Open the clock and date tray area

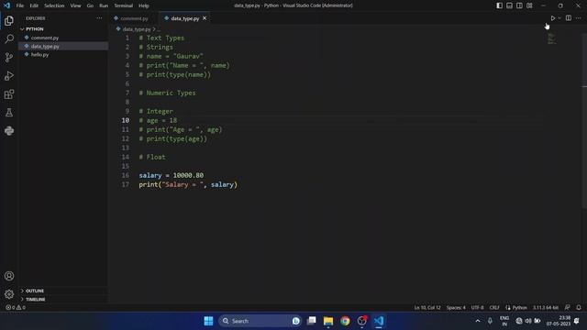point(559,321)
